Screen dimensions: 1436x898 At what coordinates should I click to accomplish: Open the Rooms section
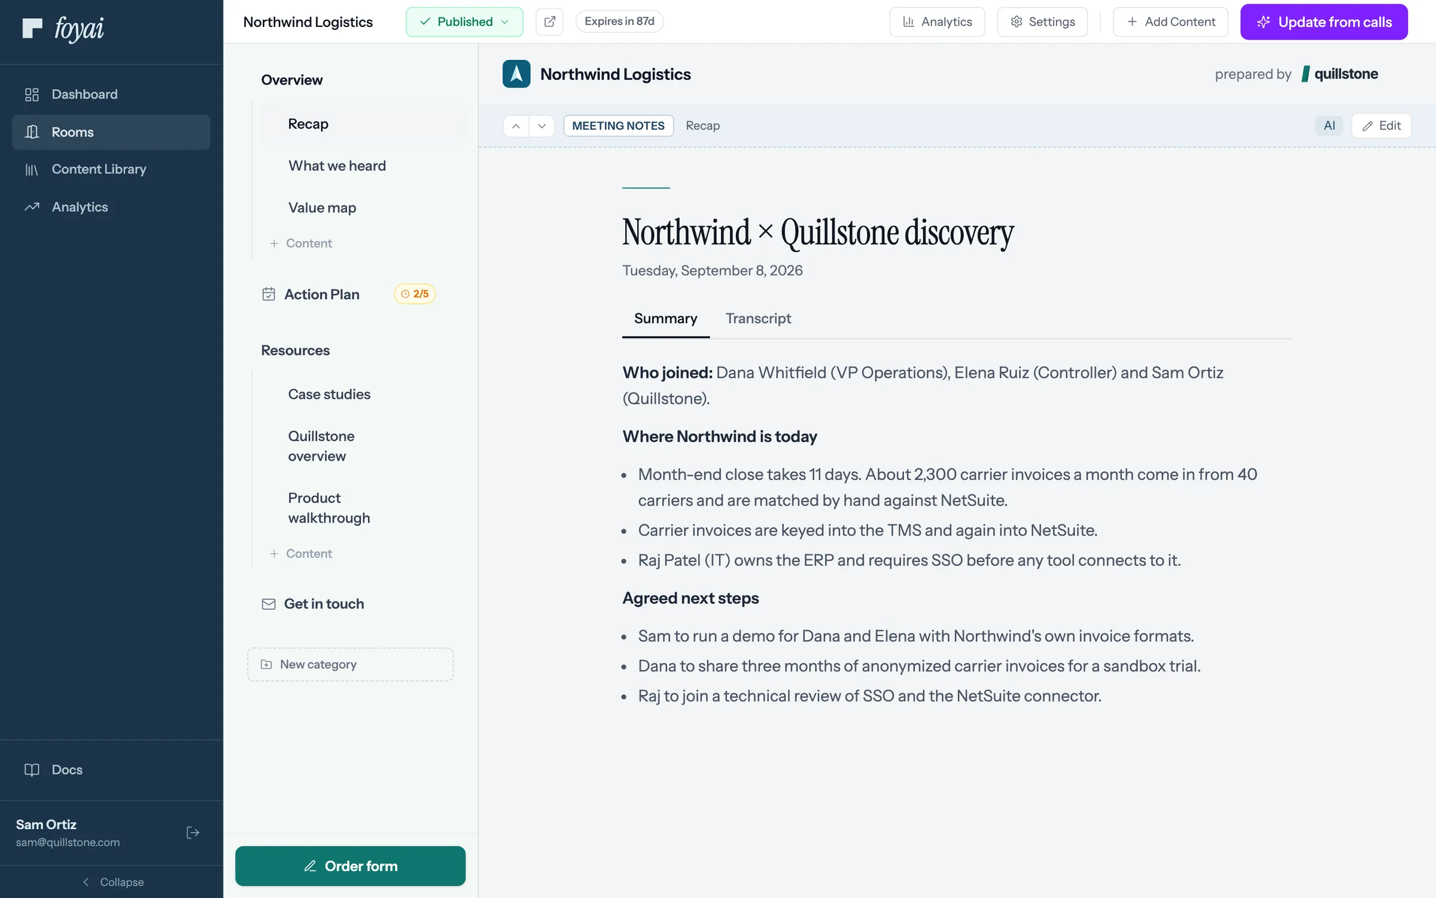click(x=111, y=132)
